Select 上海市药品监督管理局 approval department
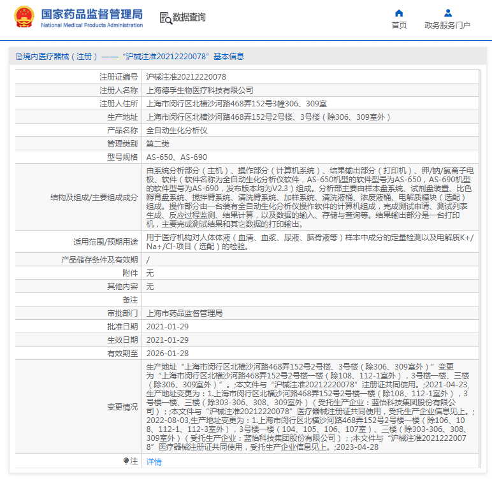Viewport: 492px width, 481px height. (x=185, y=313)
